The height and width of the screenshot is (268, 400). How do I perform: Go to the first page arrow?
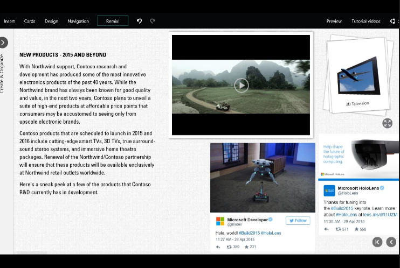click(377, 242)
